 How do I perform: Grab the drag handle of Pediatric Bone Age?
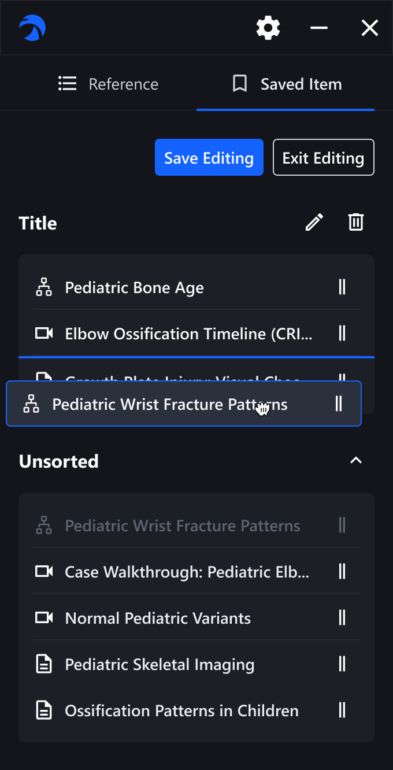click(x=342, y=287)
